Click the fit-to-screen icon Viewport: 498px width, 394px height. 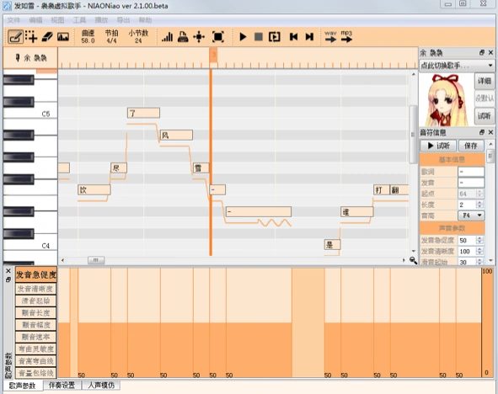pyautogui.click(x=218, y=37)
